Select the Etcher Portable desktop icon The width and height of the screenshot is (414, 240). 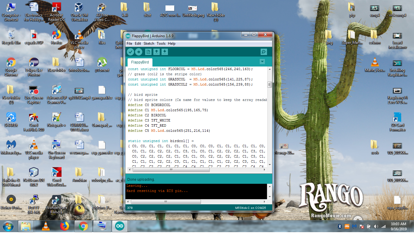11,202
